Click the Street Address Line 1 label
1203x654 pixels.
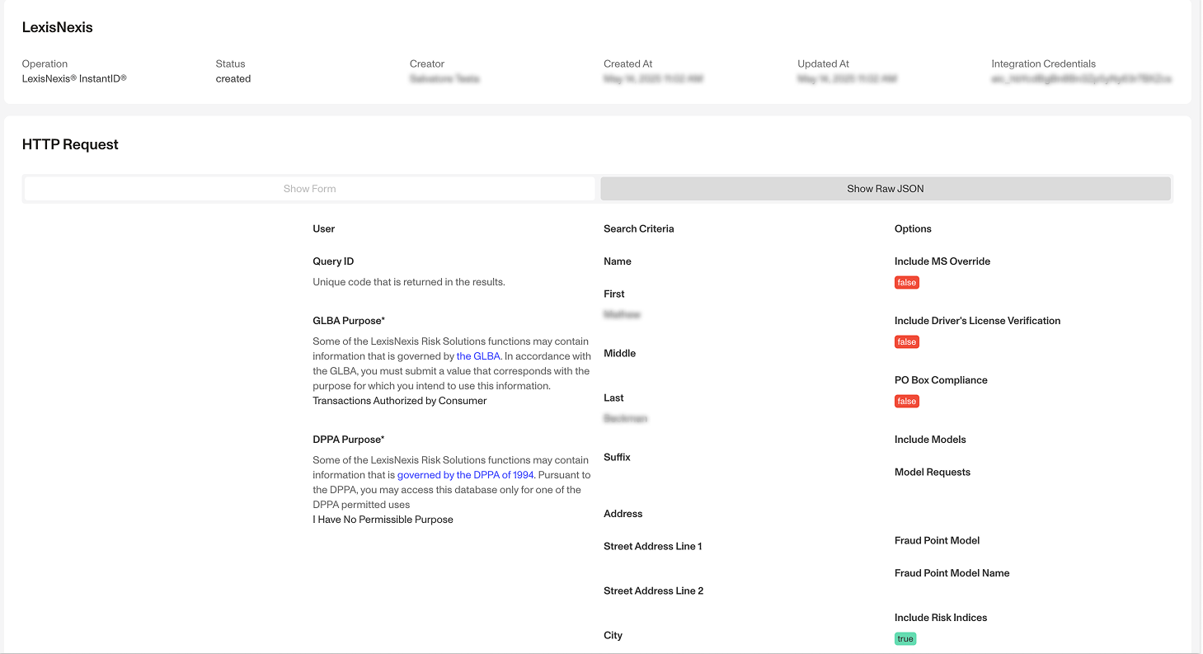point(653,547)
